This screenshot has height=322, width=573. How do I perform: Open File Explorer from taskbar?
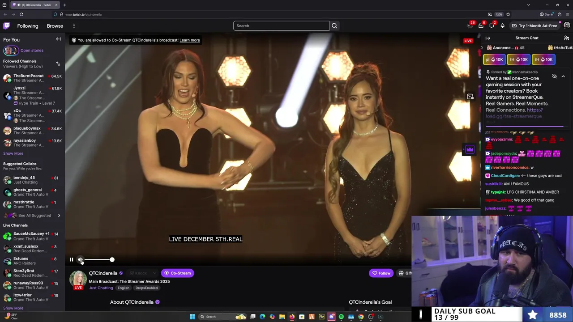click(x=282, y=317)
